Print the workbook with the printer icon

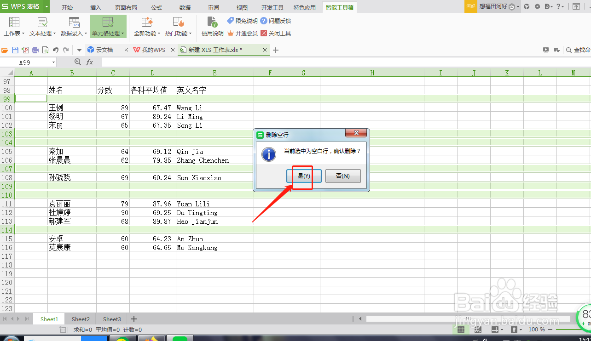tap(35, 50)
